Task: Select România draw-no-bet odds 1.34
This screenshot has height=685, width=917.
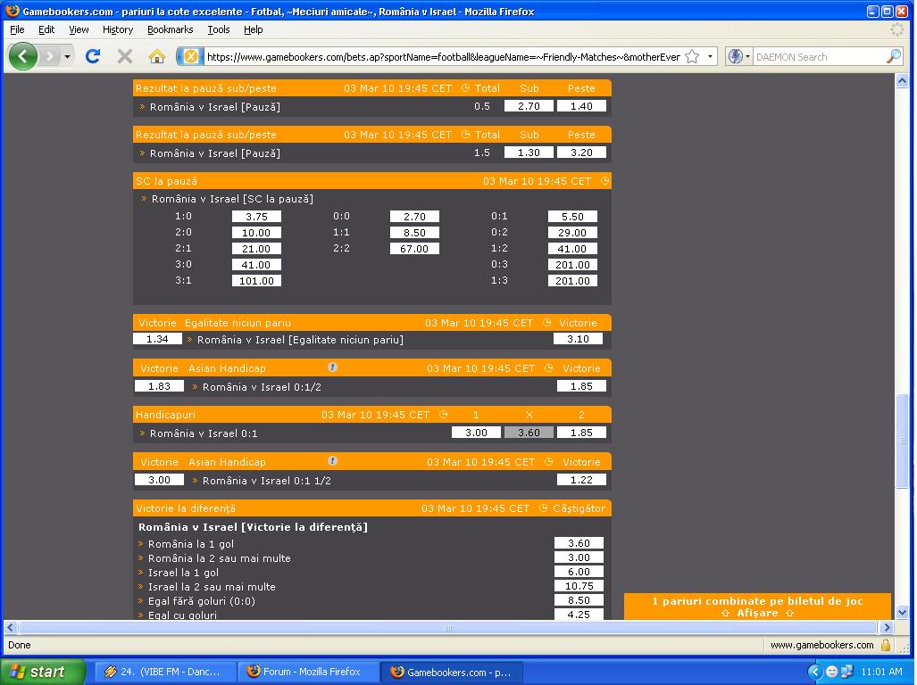Action: point(157,339)
